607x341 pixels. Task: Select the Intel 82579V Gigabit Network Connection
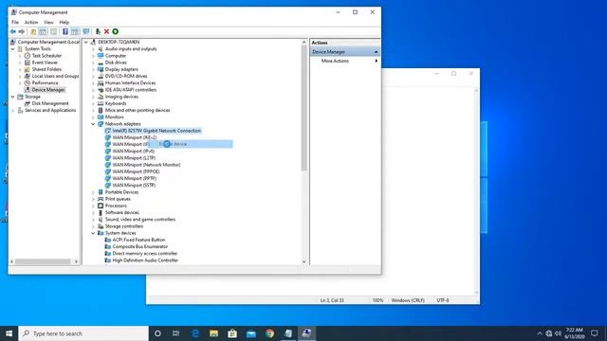[156, 131]
